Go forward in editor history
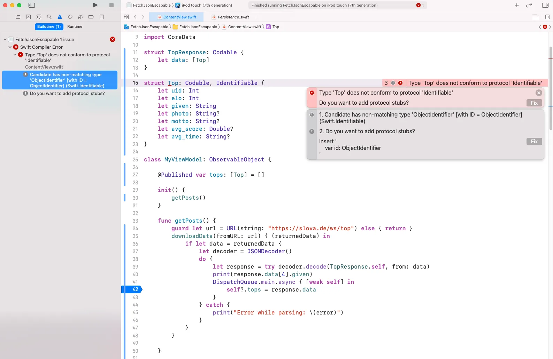 tap(143, 17)
